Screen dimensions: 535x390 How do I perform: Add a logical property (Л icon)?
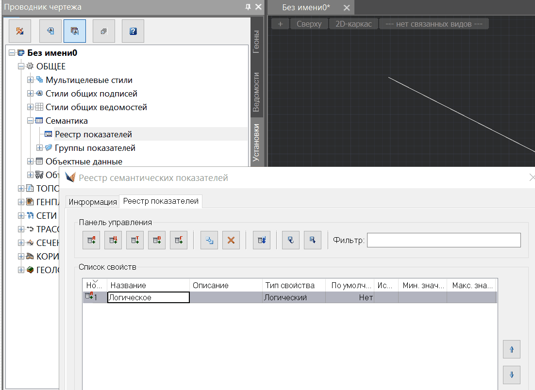coord(91,240)
